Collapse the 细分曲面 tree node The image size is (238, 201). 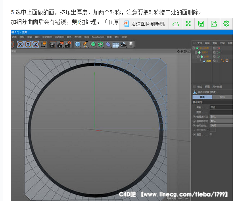click(194, 48)
